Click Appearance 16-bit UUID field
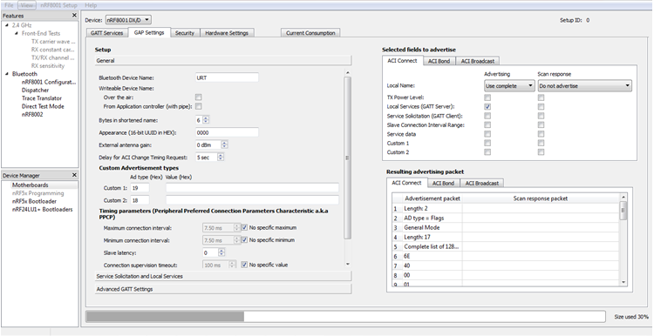Viewport: 654px width, 336px height. coord(227,133)
